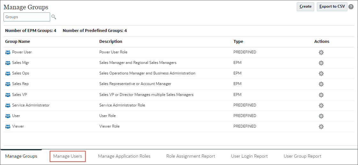Click the User group icon
The width and height of the screenshot is (358, 165).
point(8,116)
